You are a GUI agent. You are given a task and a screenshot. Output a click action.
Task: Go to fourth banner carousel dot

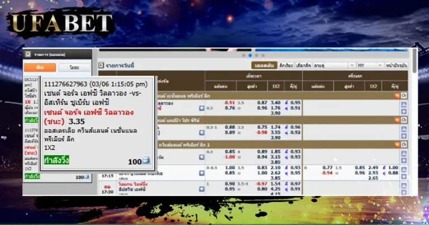pos(263,55)
